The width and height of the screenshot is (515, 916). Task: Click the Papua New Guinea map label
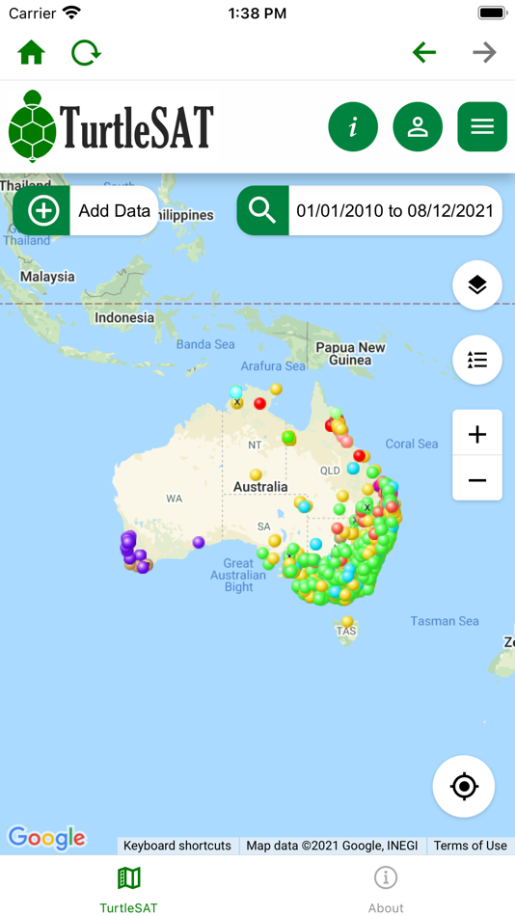click(x=351, y=354)
